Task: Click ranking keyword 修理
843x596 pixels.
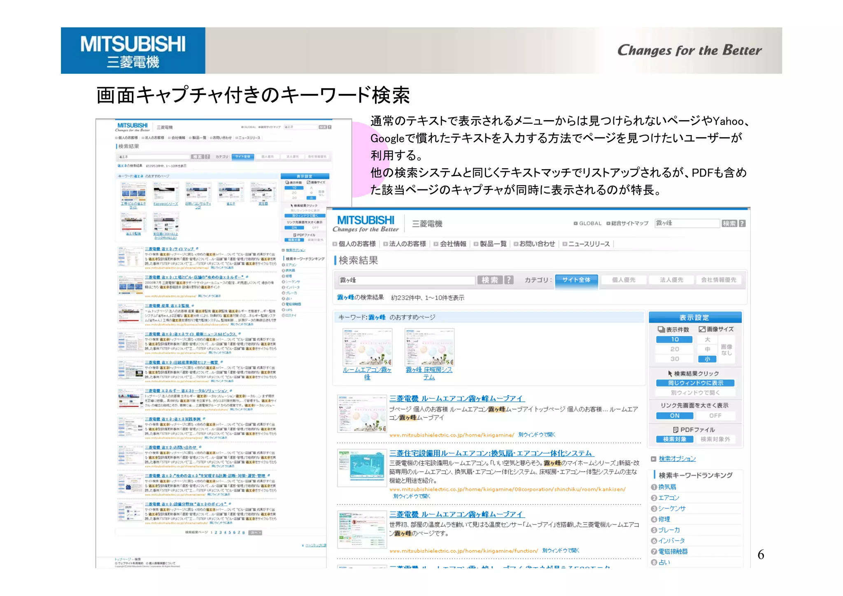Action: (x=664, y=519)
